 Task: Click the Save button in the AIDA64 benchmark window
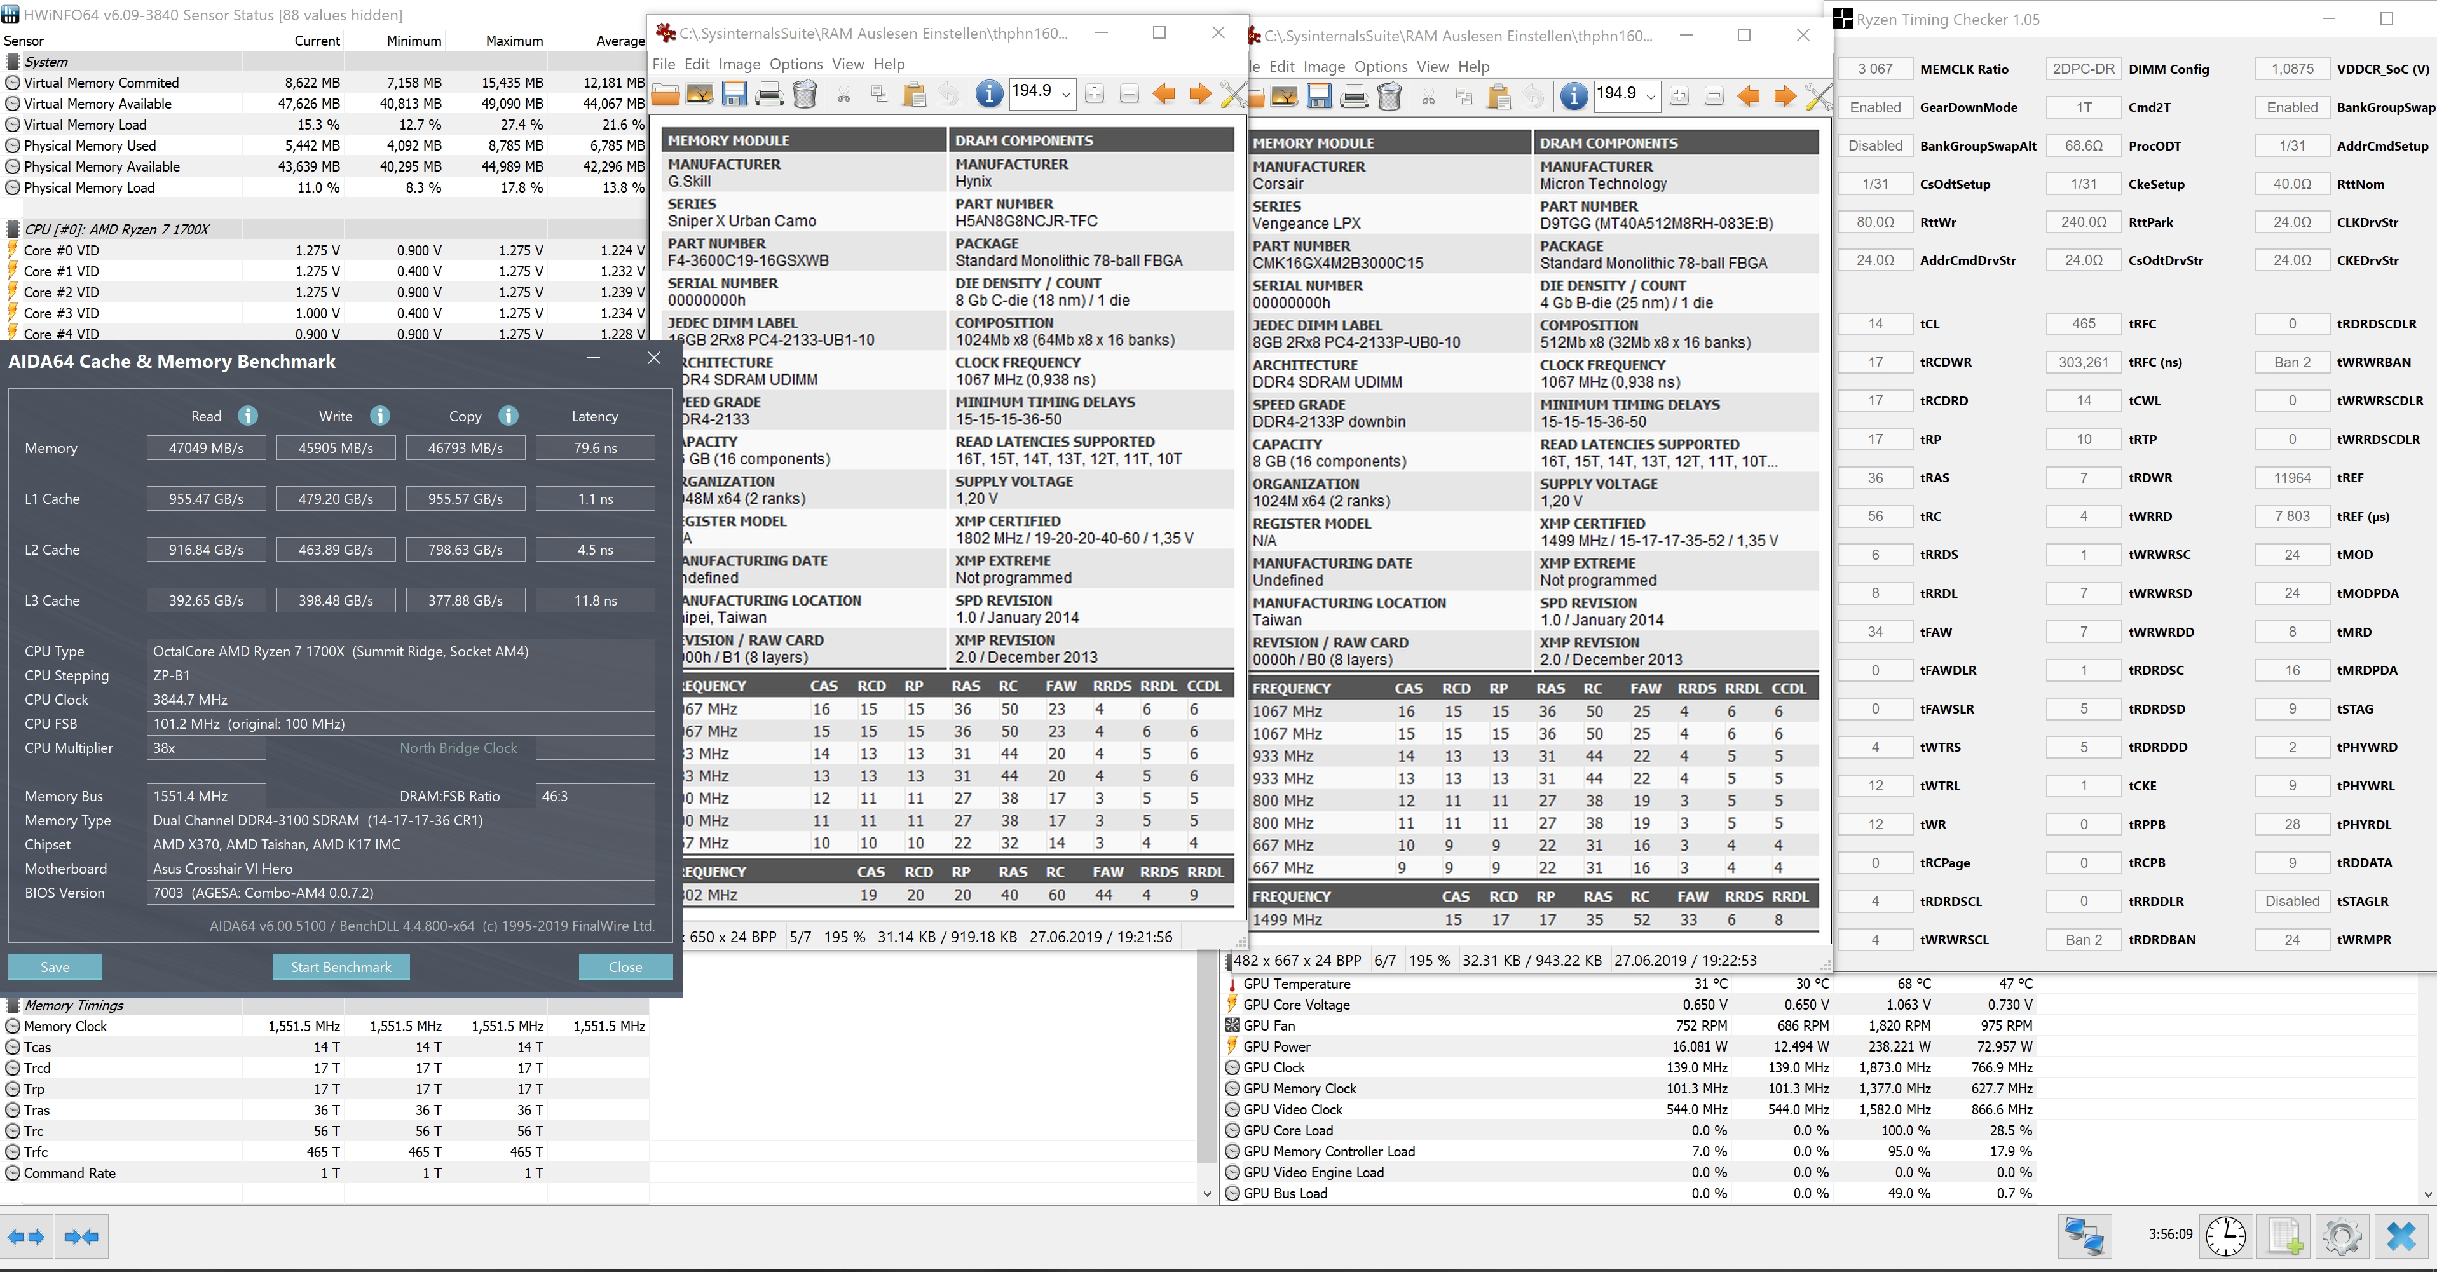55,966
